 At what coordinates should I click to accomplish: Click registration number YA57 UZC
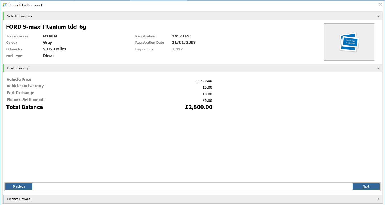pyautogui.click(x=181, y=36)
